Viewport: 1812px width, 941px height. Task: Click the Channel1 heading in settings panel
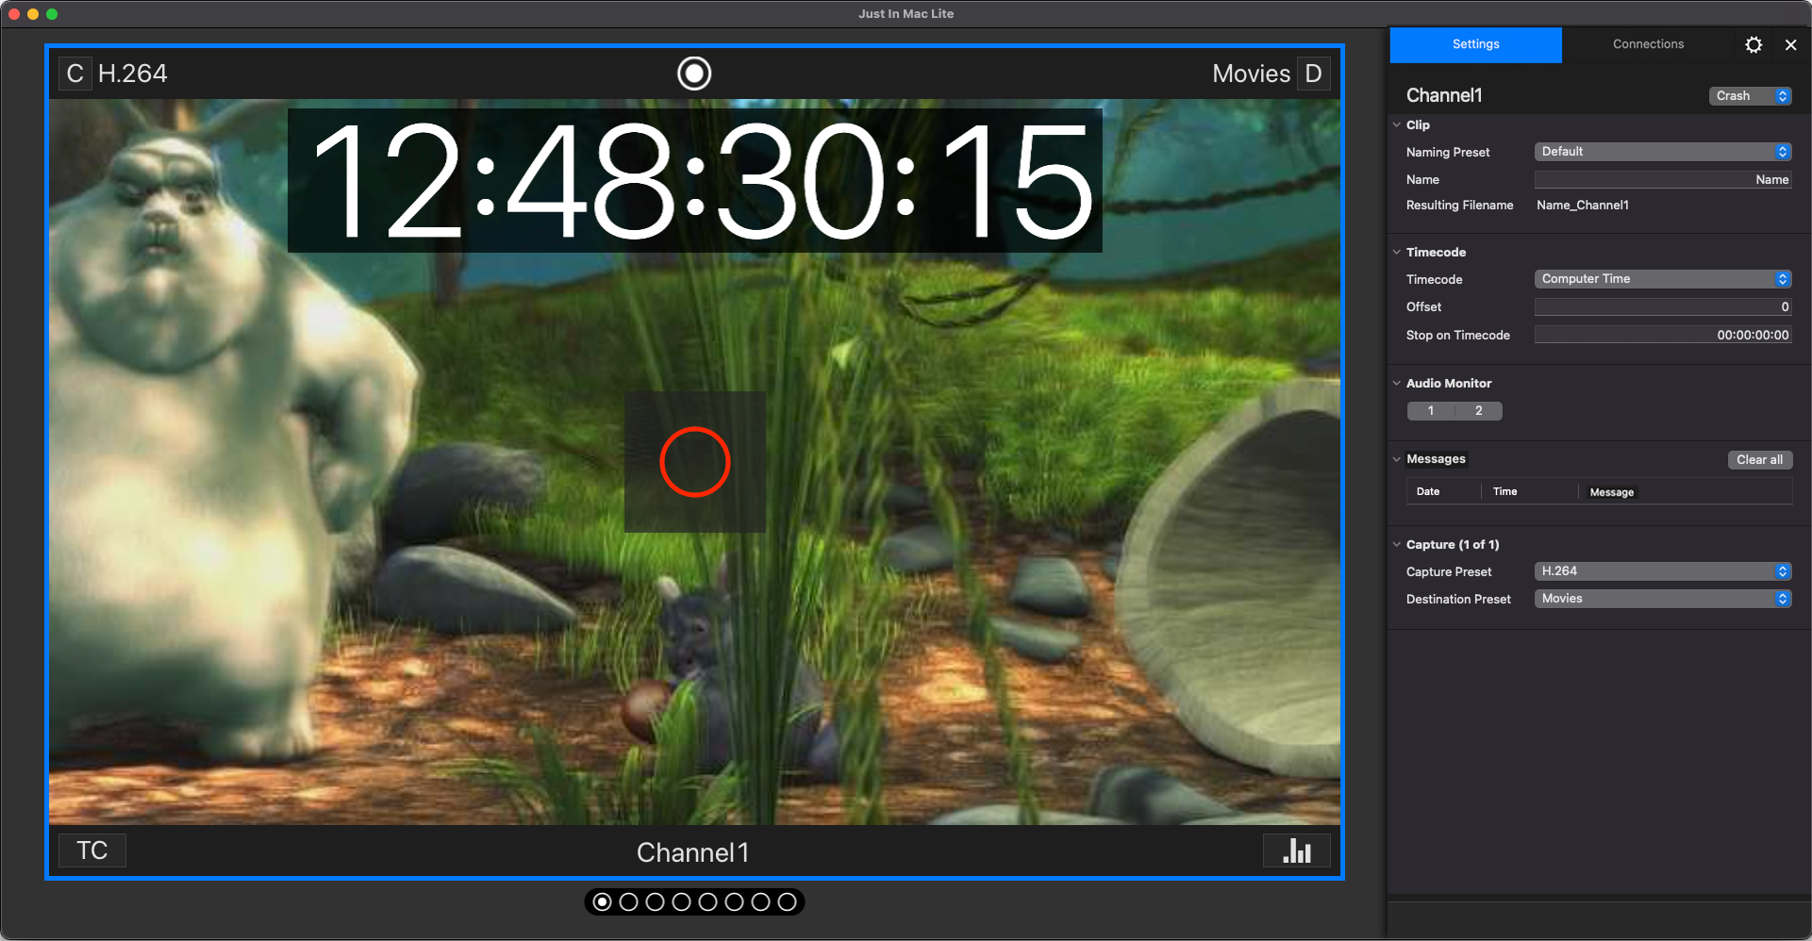click(1444, 95)
